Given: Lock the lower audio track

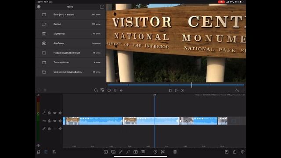Looking at the screenshot, I should pos(49,129).
